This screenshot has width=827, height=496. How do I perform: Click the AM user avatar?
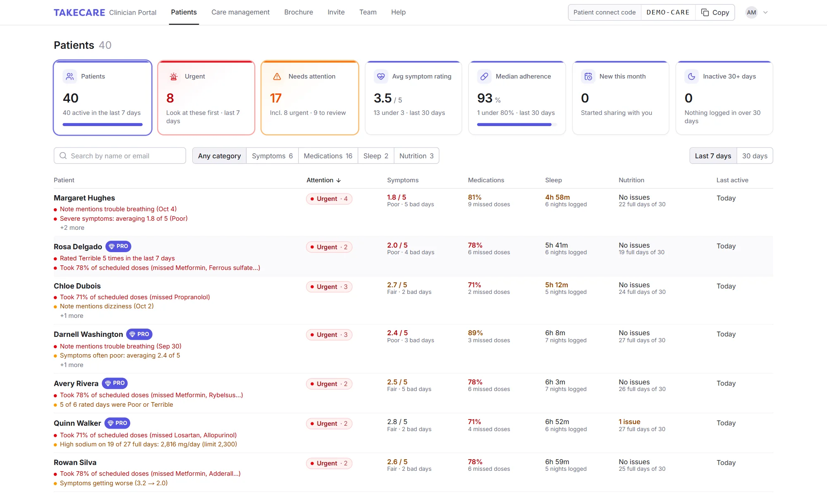751,12
